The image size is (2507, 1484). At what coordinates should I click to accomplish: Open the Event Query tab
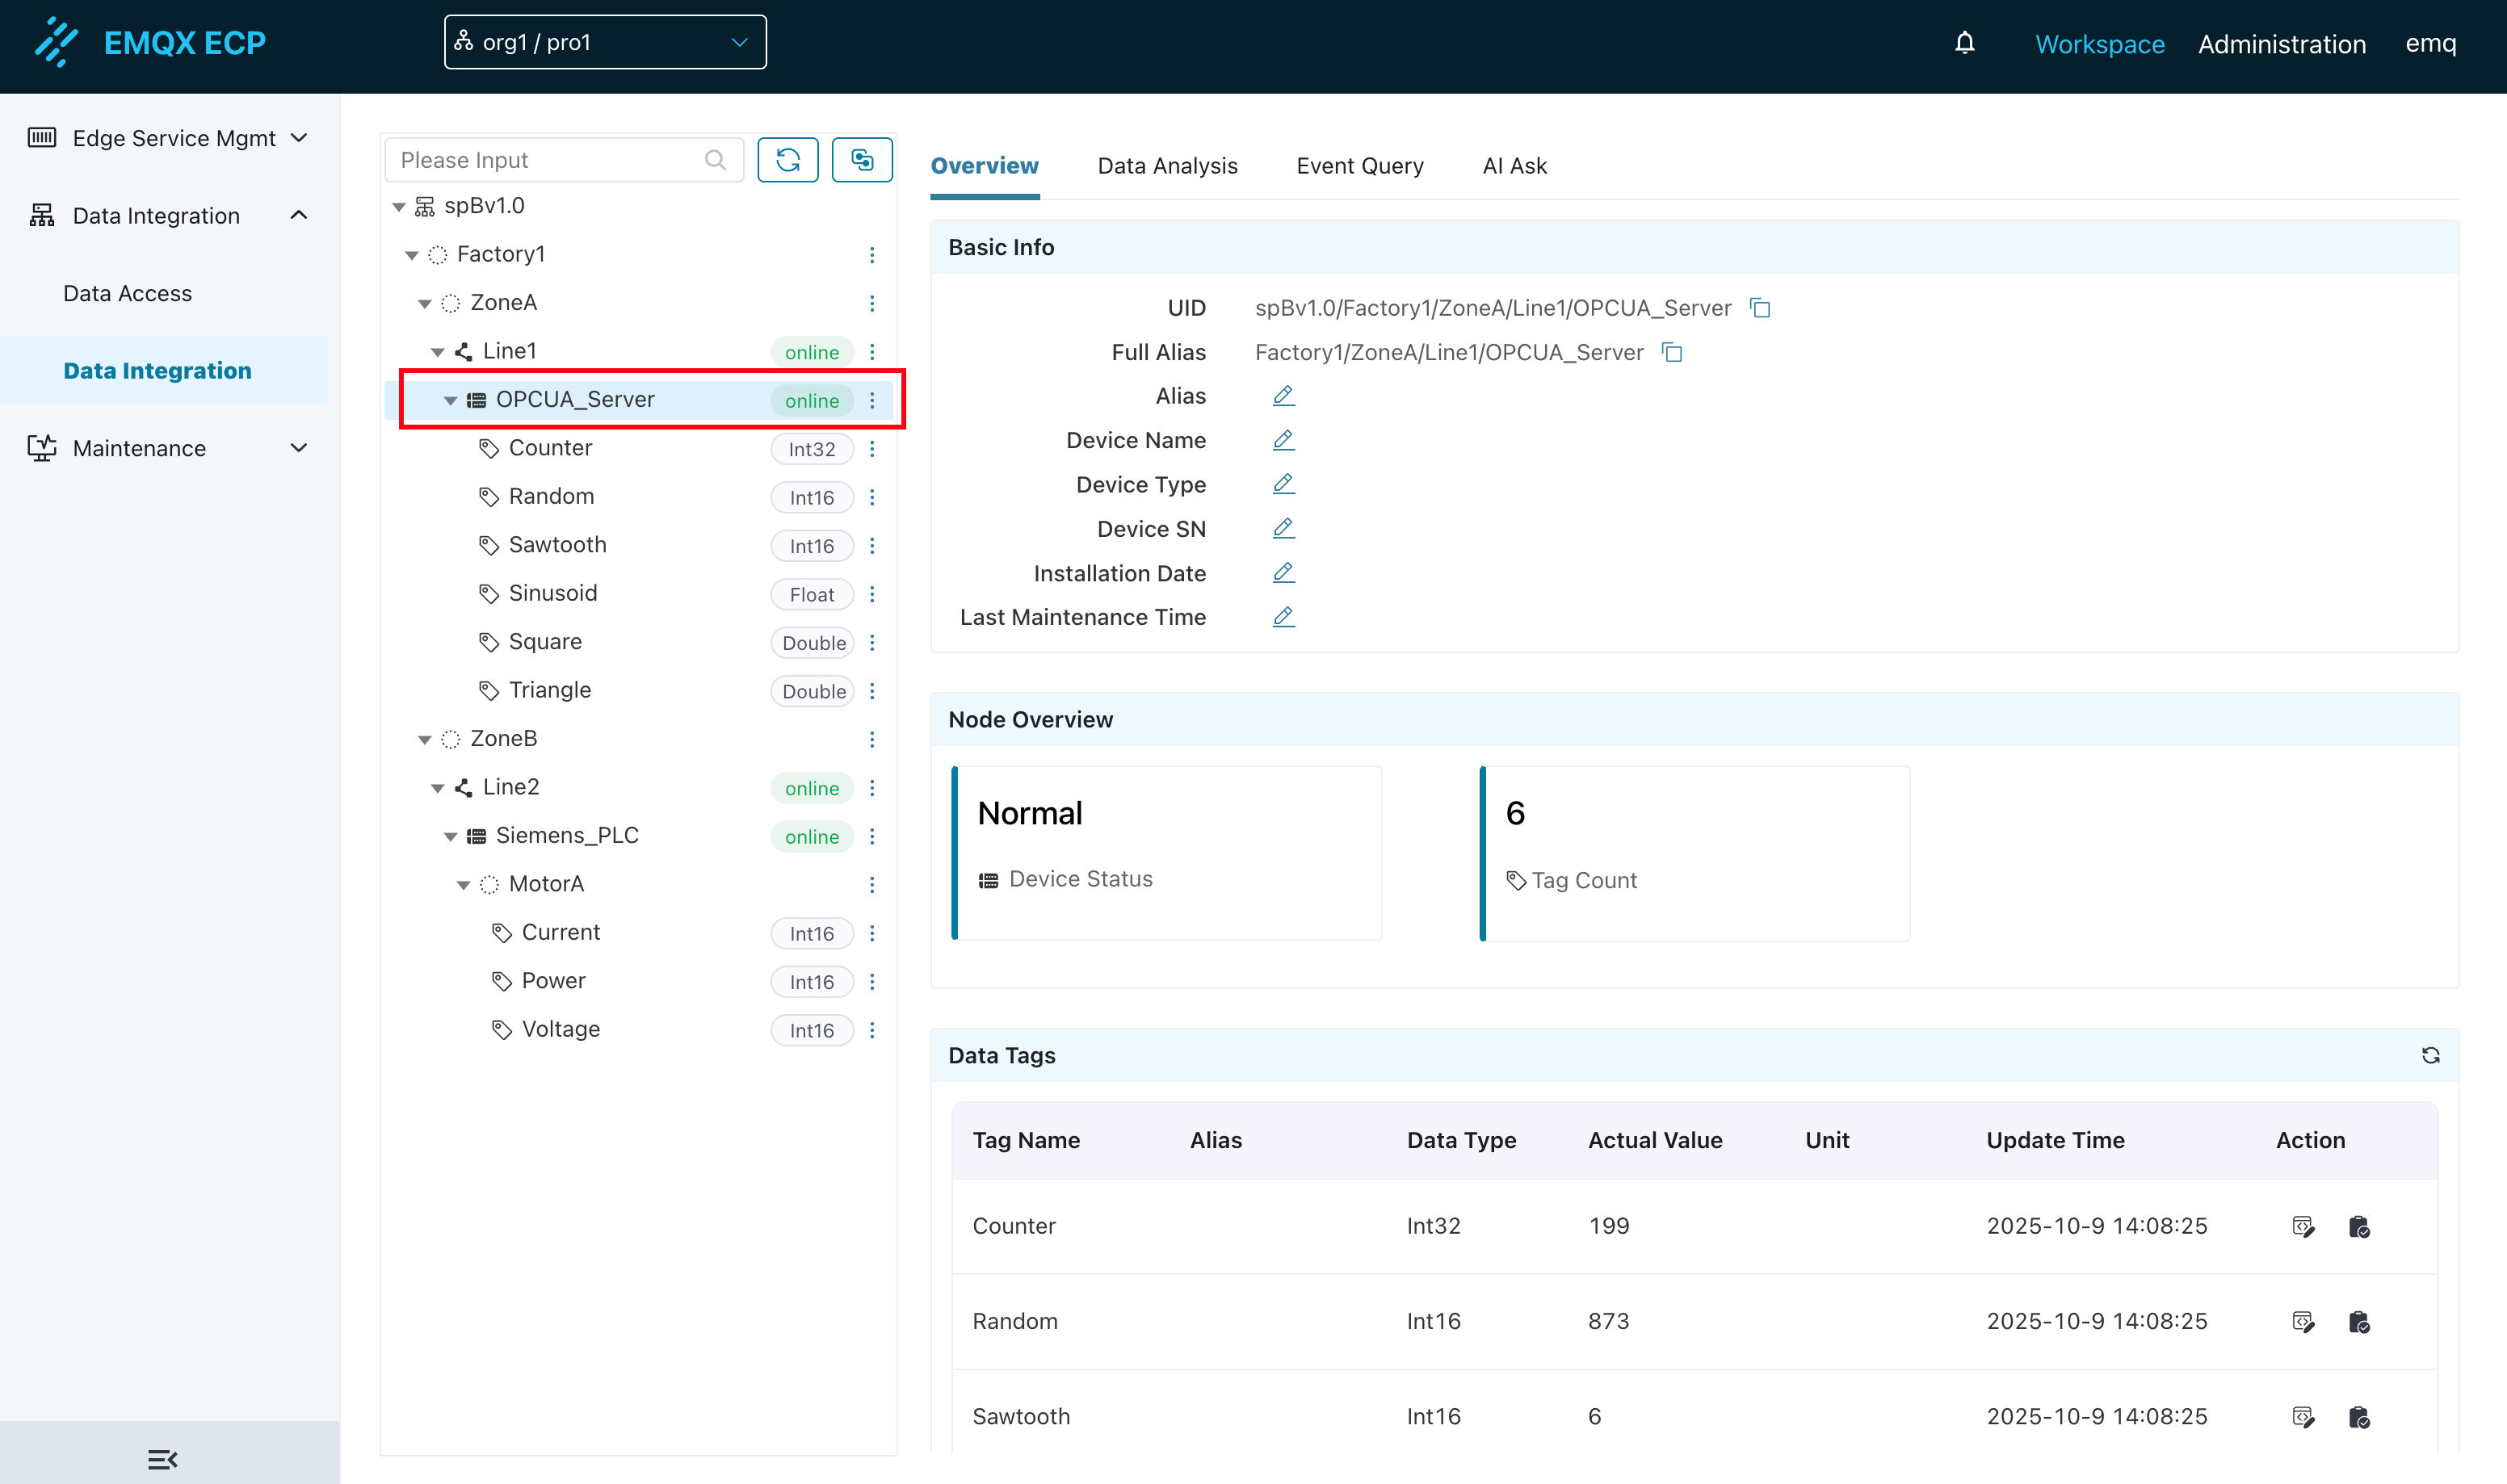pos(1359,166)
